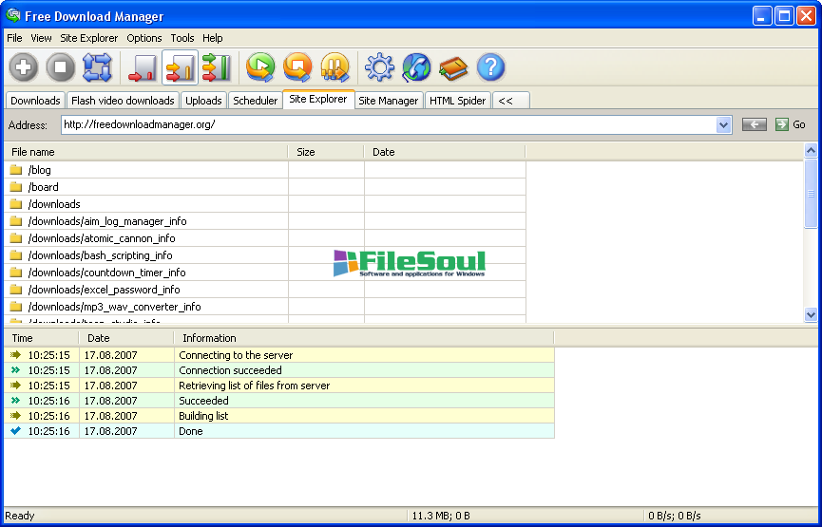Switch to the Scheduler tab
Viewport: 822px width, 527px height.
coord(256,101)
